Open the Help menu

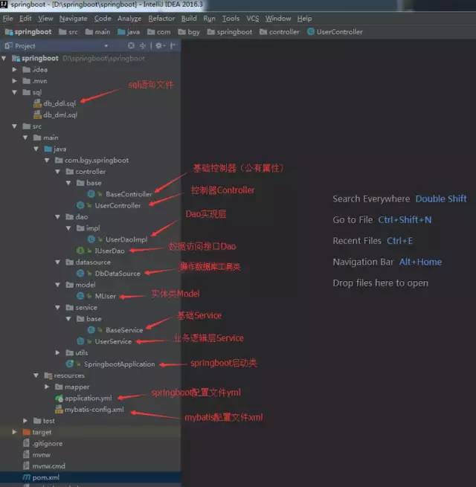(304, 19)
